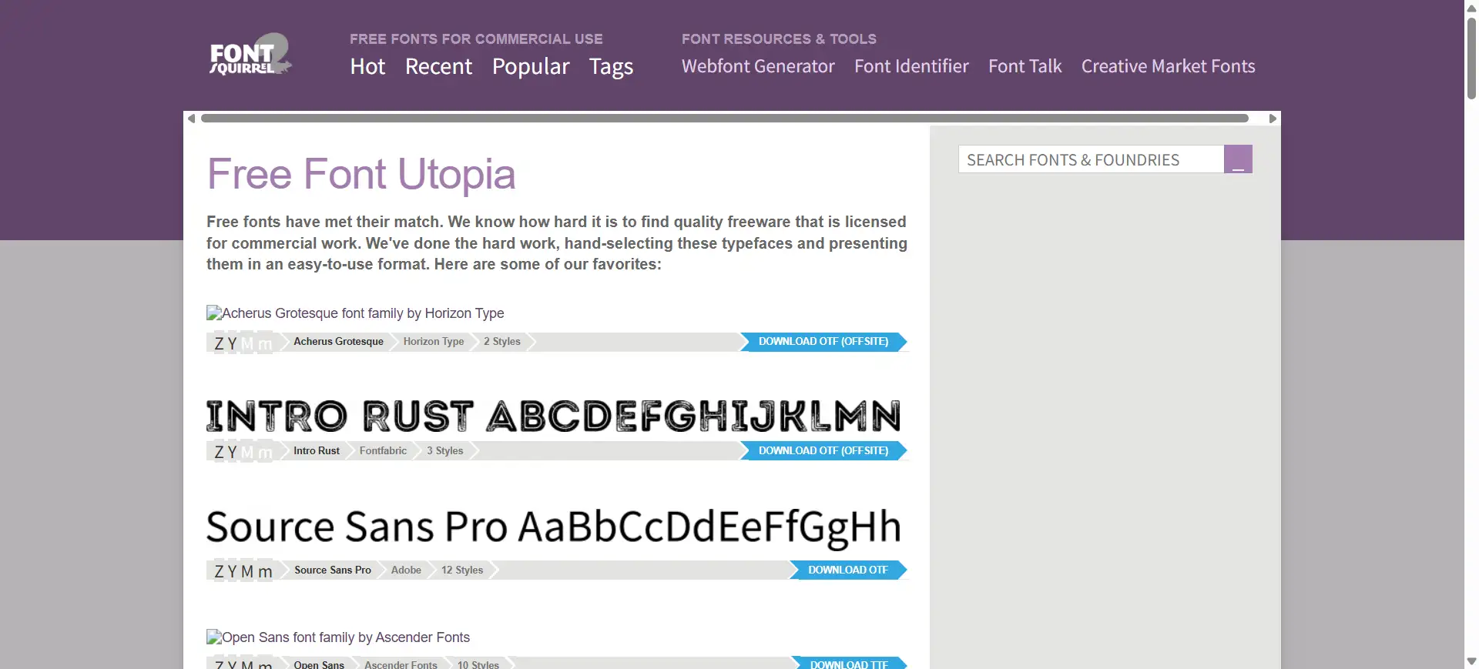This screenshot has height=669, width=1479.
Task: Click the Z icon in Source Sans Pro row
Action: [219, 571]
